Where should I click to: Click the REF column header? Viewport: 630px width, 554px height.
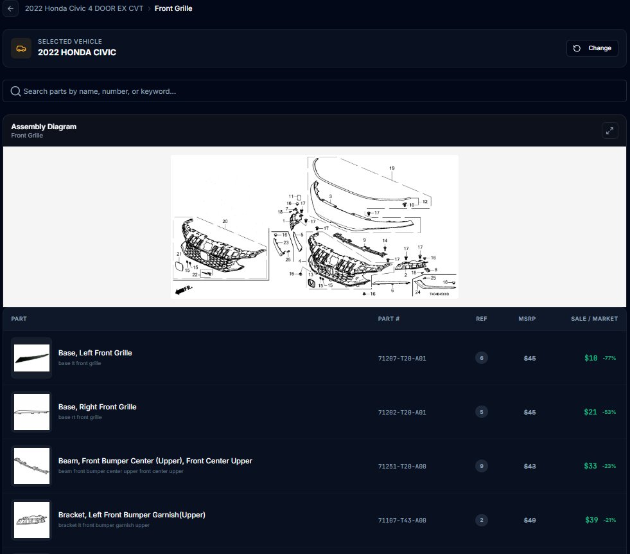(482, 318)
